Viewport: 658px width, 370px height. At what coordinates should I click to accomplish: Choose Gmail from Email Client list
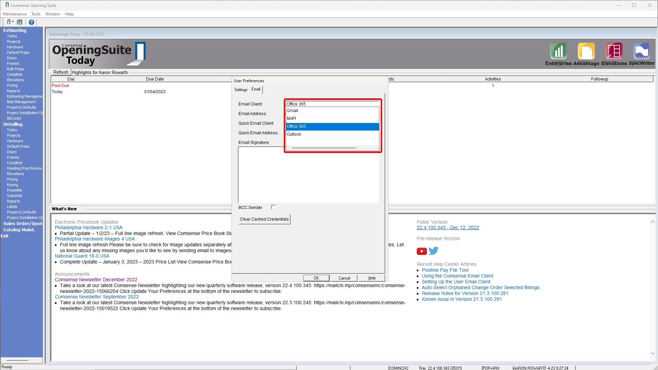pyautogui.click(x=332, y=111)
